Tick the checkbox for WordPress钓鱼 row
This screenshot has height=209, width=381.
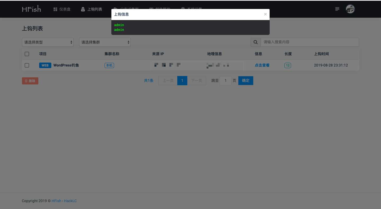click(x=27, y=65)
